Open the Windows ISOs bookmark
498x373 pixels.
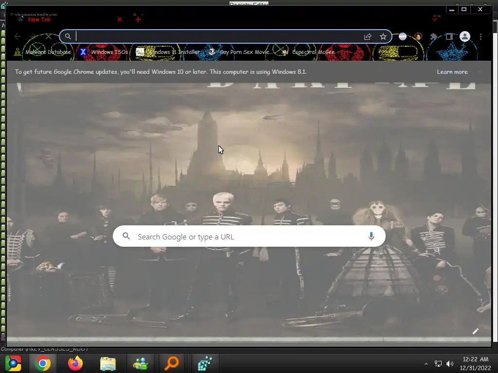104,52
